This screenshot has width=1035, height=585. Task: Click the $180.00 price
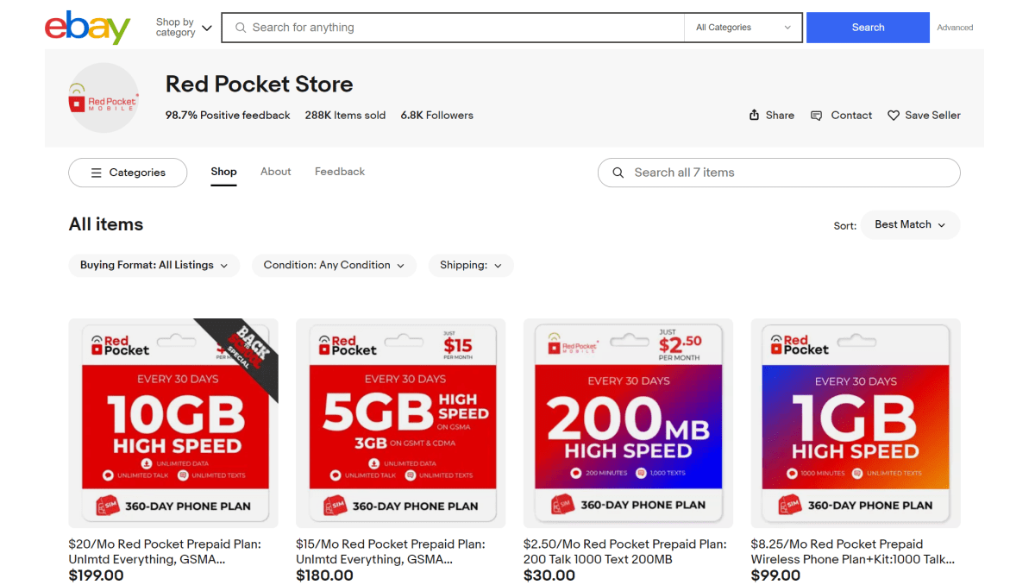point(324,576)
